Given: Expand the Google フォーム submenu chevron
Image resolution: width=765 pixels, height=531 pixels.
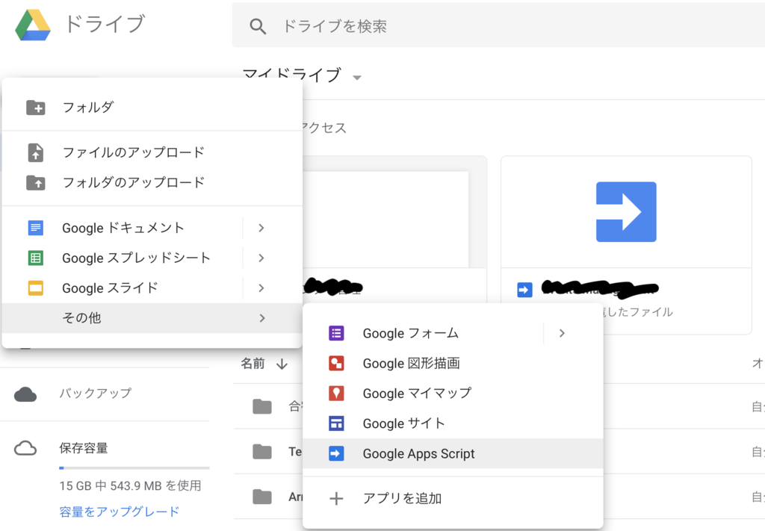Looking at the screenshot, I should [x=562, y=333].
